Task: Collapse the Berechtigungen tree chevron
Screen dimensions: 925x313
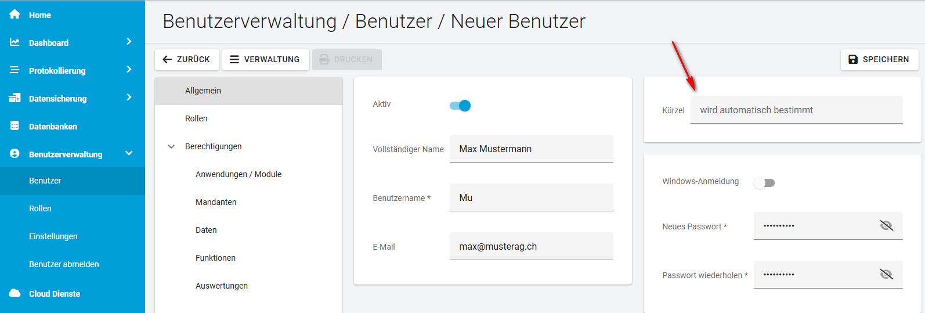Action: click(x=171, y=147)
